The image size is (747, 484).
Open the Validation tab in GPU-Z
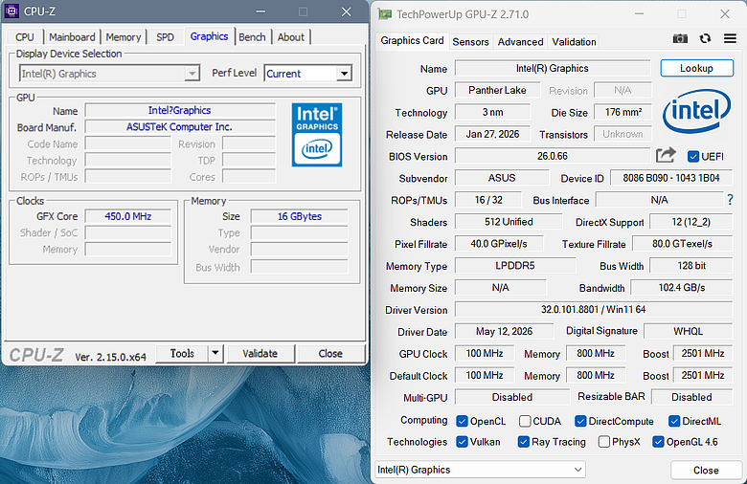tap(574, 42)
